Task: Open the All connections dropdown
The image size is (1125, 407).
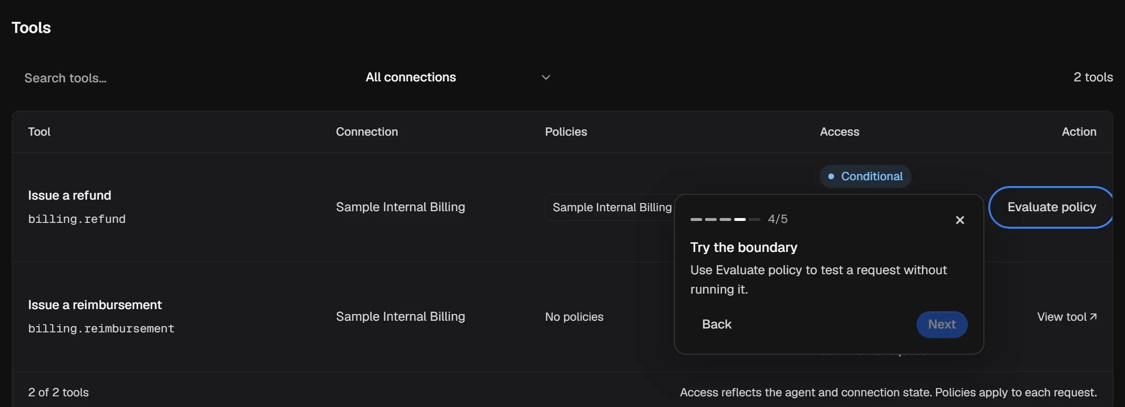Action: point(458,78)
